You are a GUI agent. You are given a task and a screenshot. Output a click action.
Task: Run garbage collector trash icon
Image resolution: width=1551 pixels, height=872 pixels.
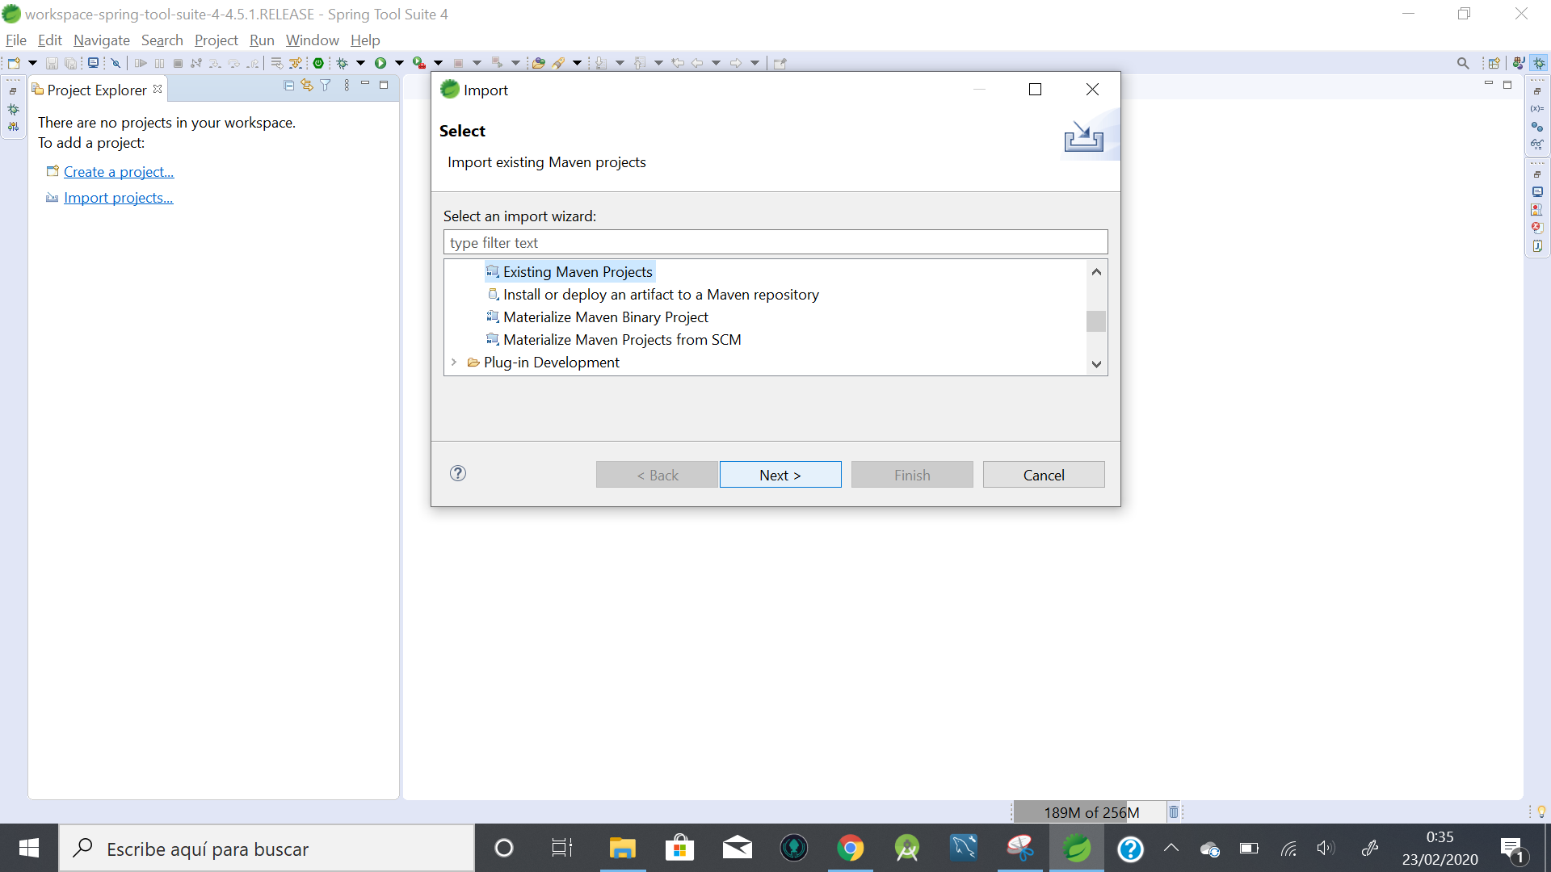pos(1174,812)
